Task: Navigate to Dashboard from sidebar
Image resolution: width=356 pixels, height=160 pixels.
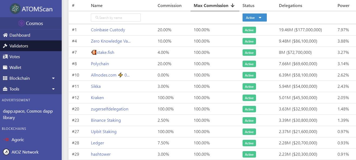Action: tap(19, 35)
